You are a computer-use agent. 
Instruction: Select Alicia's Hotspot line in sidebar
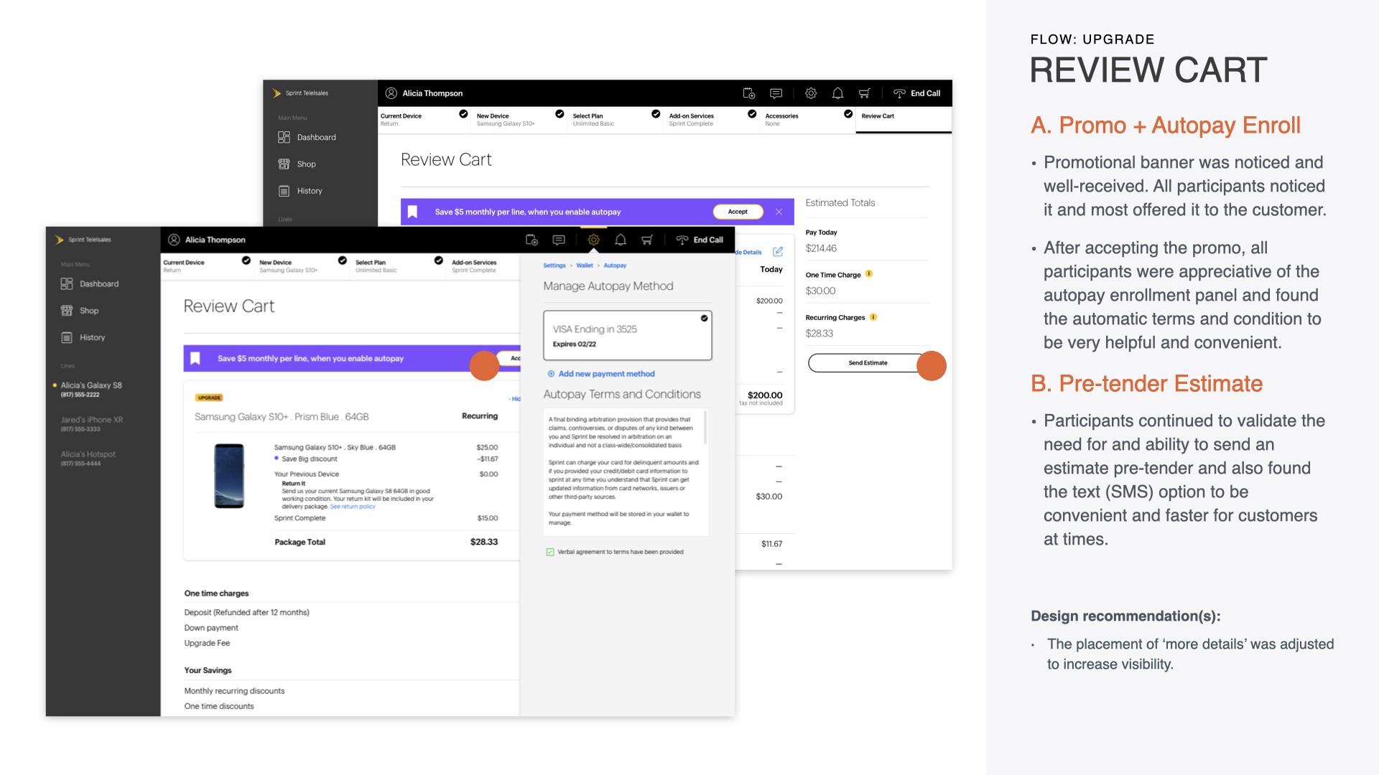pos(88,459)
